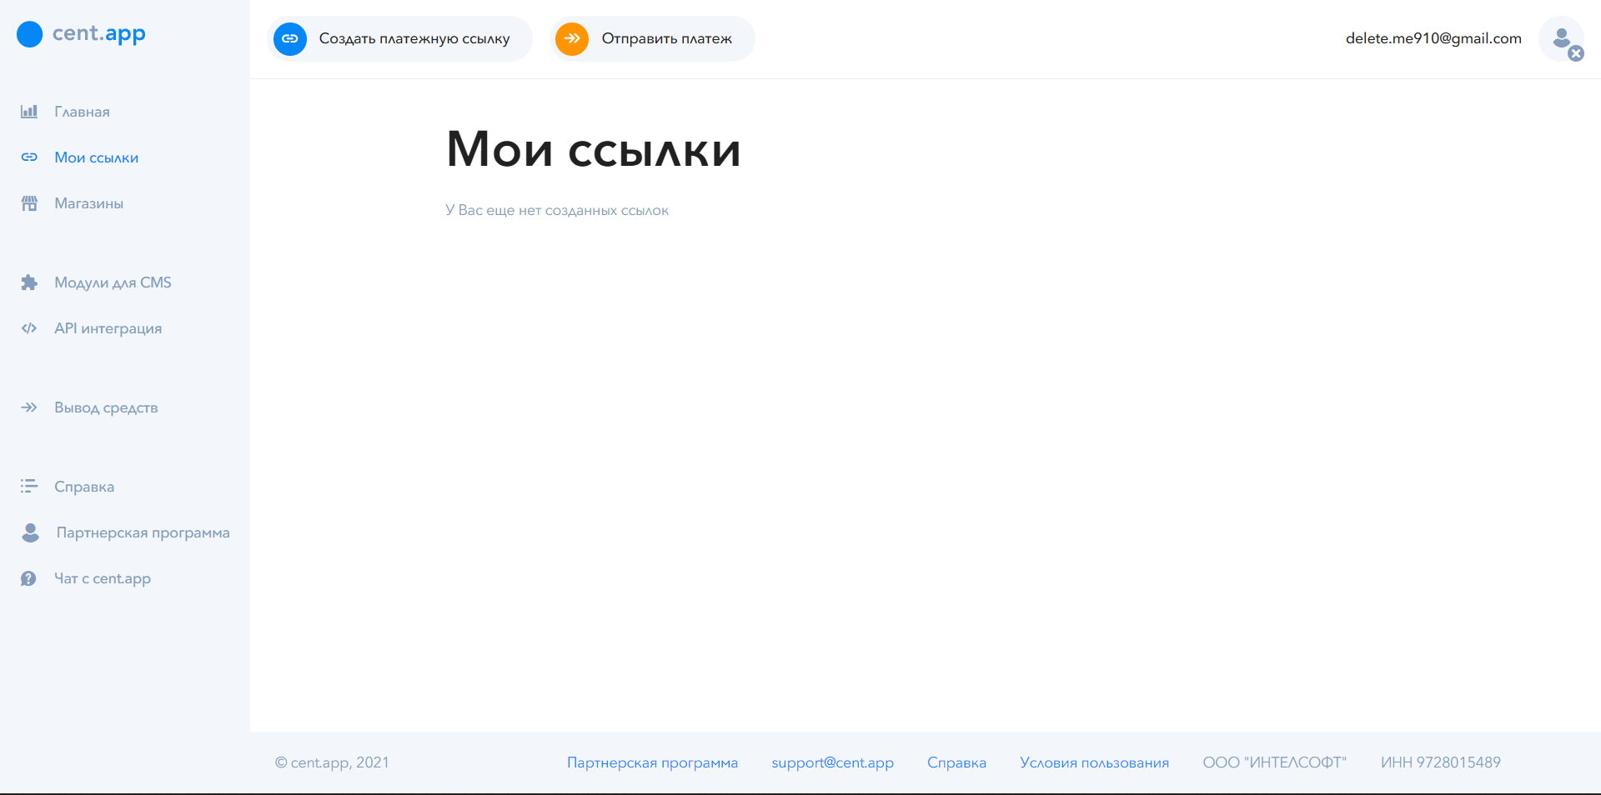Go to Вывод средств
The width and height of the screenshot is (1601, 795).
(106, 407)
